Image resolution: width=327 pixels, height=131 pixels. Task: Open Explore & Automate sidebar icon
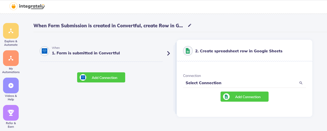[11, 31]
